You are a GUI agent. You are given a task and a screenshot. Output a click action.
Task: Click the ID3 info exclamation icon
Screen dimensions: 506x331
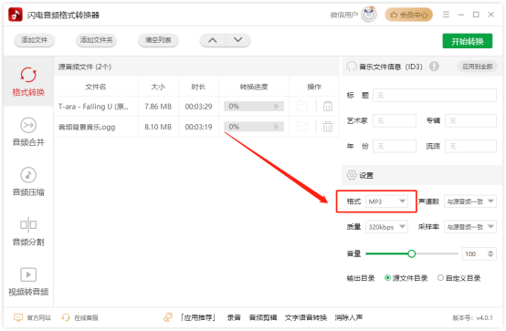pyautogui.click(x=434, y=67)
